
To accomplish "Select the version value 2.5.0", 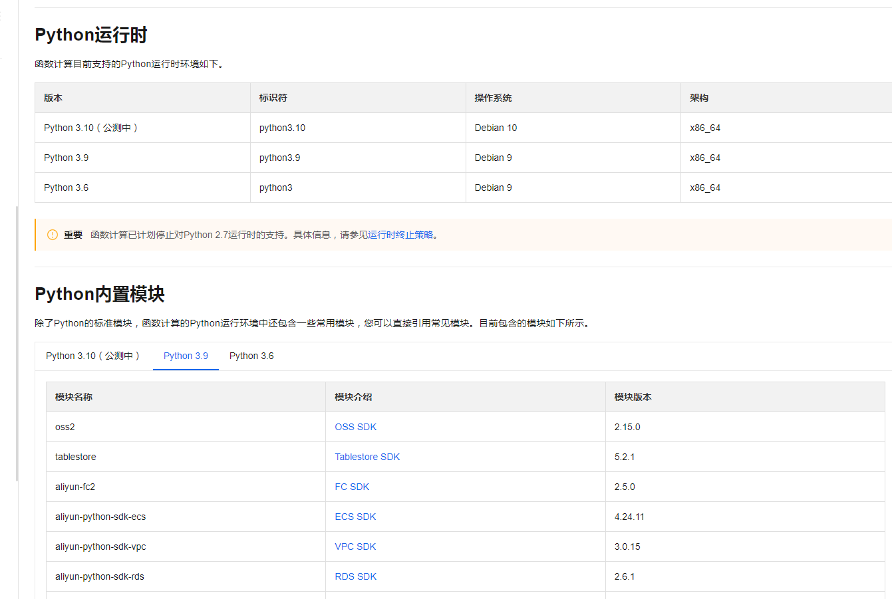I will pos(625,487).
